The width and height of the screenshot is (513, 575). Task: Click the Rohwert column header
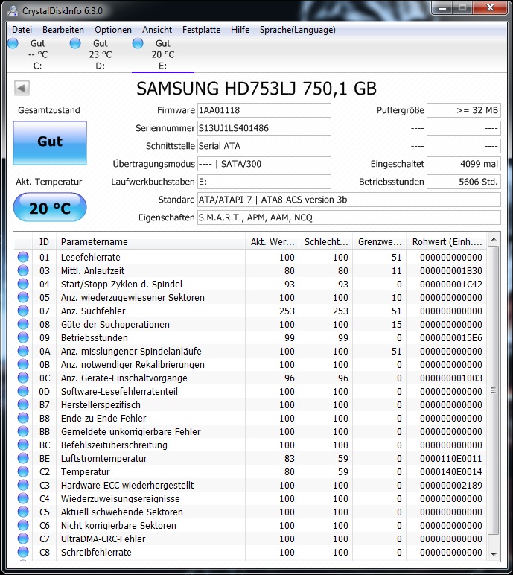tap(447, 241)
